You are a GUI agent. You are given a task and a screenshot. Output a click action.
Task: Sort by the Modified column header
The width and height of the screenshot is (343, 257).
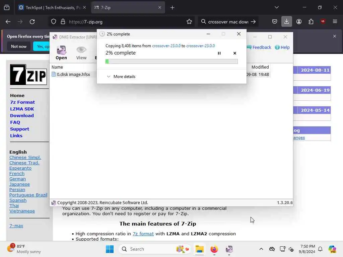[x=260, y=67]
